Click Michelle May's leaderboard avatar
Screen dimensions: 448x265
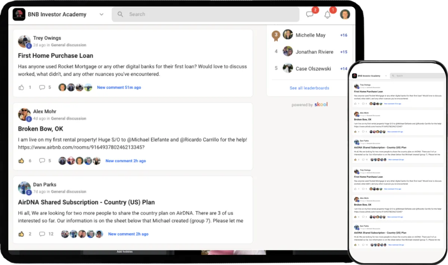tap(288, 34)
